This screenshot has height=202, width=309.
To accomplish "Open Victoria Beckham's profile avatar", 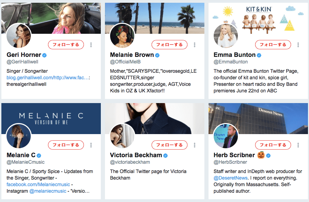I will 122,136.
